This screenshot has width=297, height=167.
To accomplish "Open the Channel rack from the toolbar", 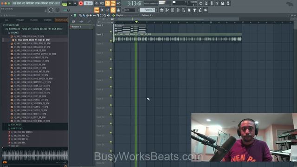I will (173, 10).
